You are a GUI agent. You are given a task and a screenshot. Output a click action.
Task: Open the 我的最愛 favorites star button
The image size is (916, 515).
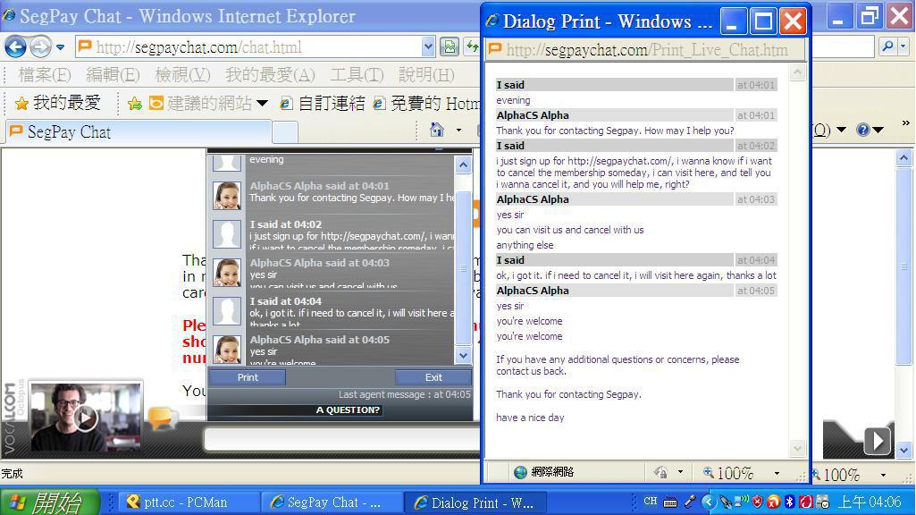click(57, 103)
